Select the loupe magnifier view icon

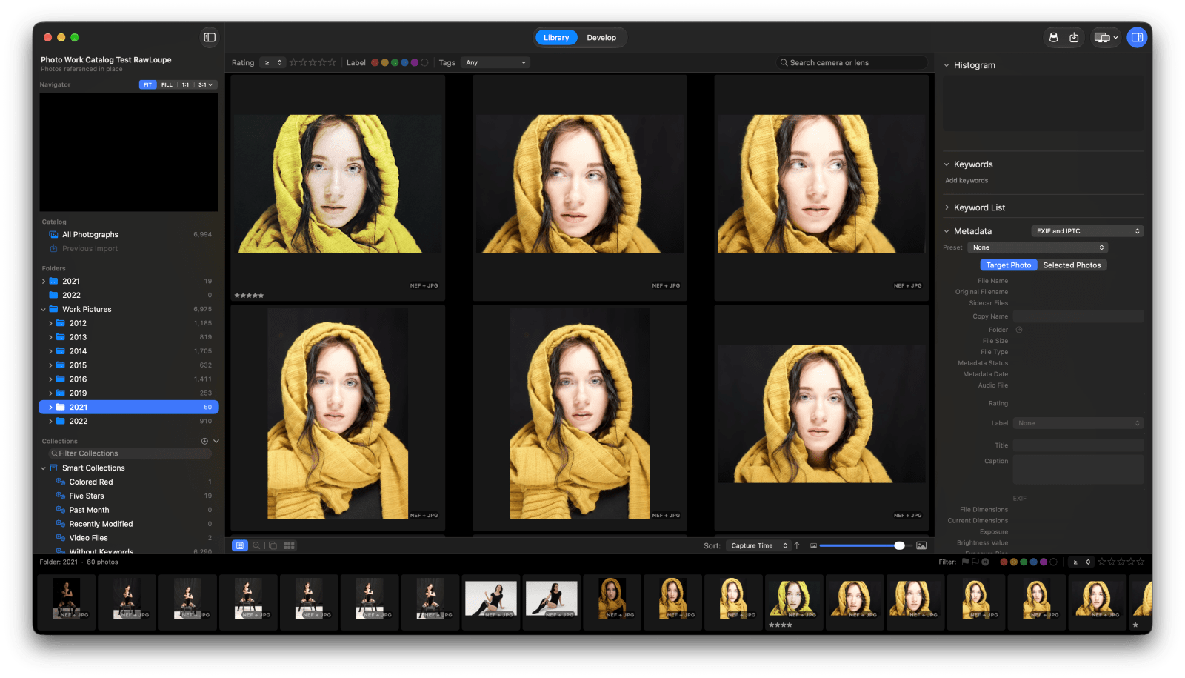coord(256,545)
